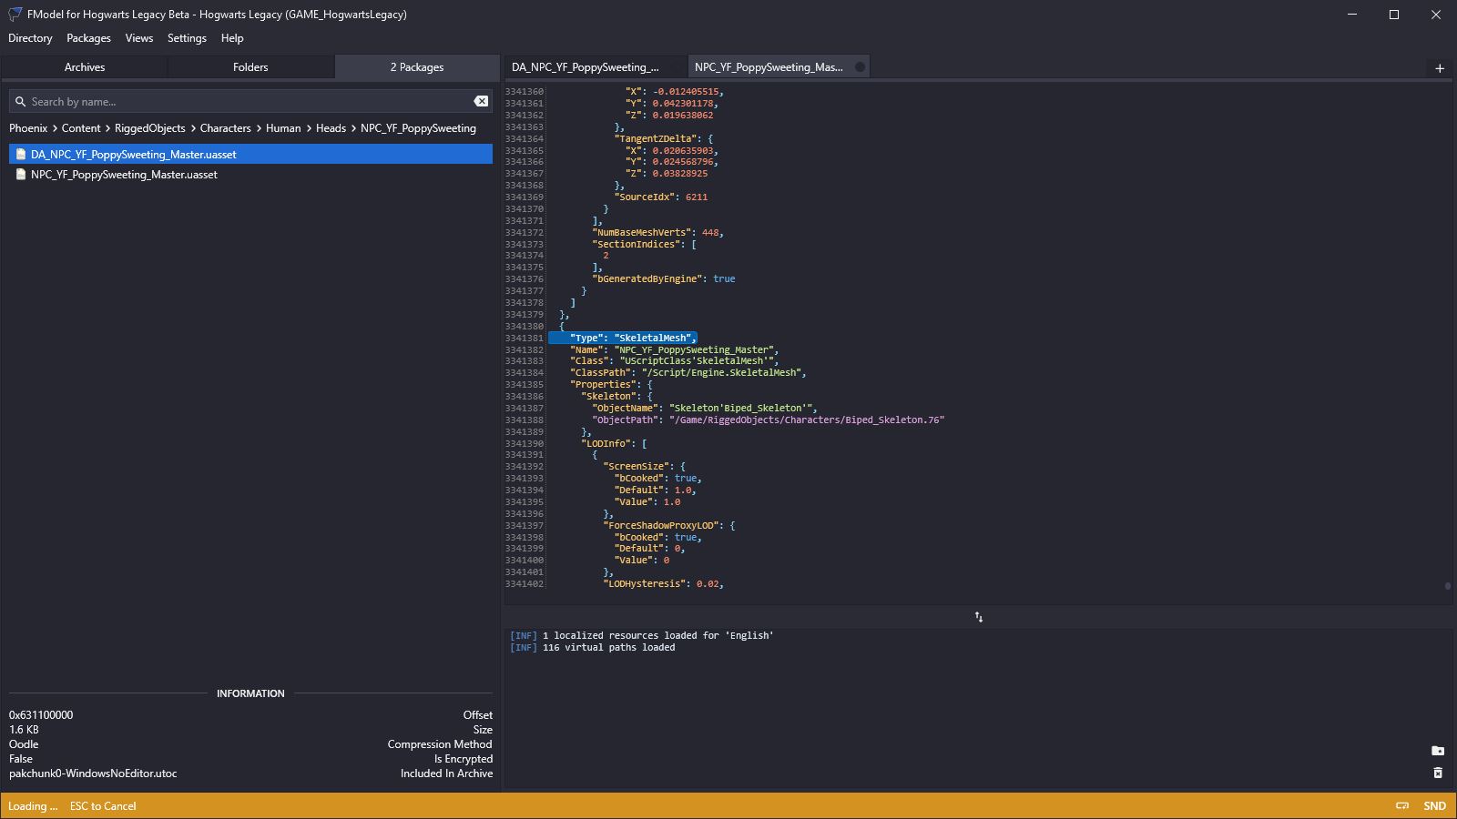1457x819 pixels.
Task: Click the "SourceIdx": 6211 line
Action: point(661,197)
